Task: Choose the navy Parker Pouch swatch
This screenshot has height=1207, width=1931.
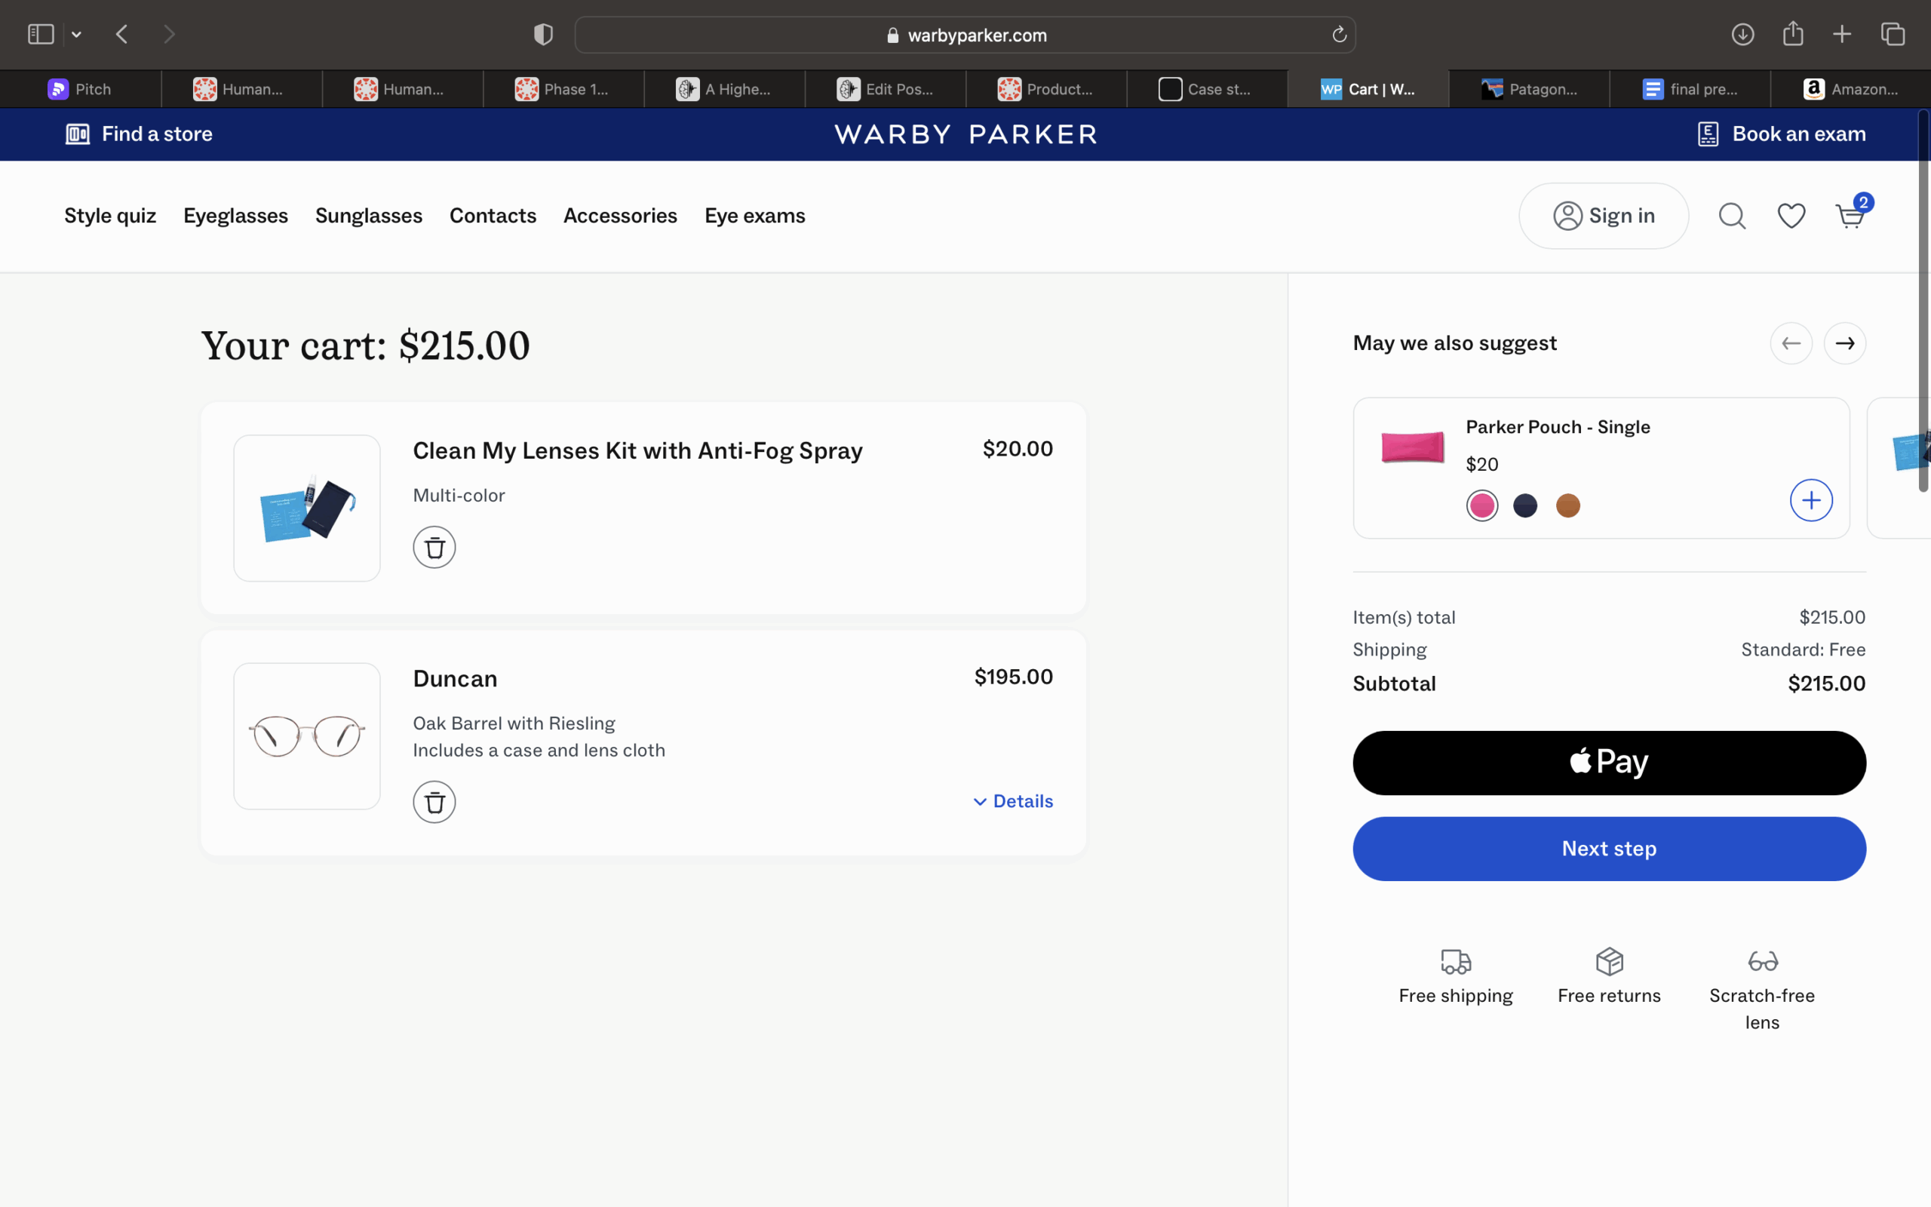Action: coord(1525,506)
